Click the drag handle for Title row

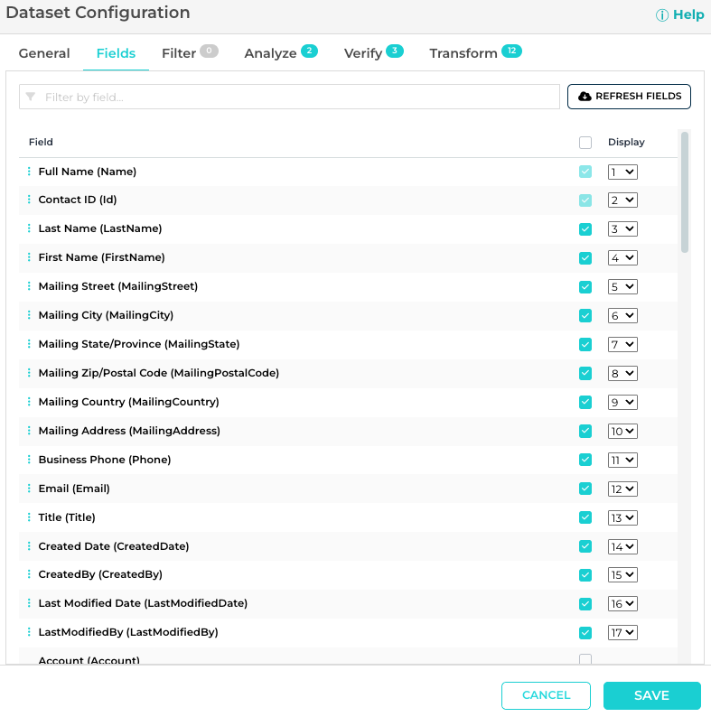coord(29,517)
